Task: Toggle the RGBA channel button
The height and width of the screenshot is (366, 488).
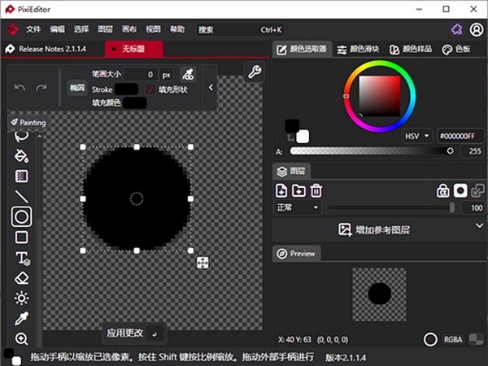Action: 453,339
